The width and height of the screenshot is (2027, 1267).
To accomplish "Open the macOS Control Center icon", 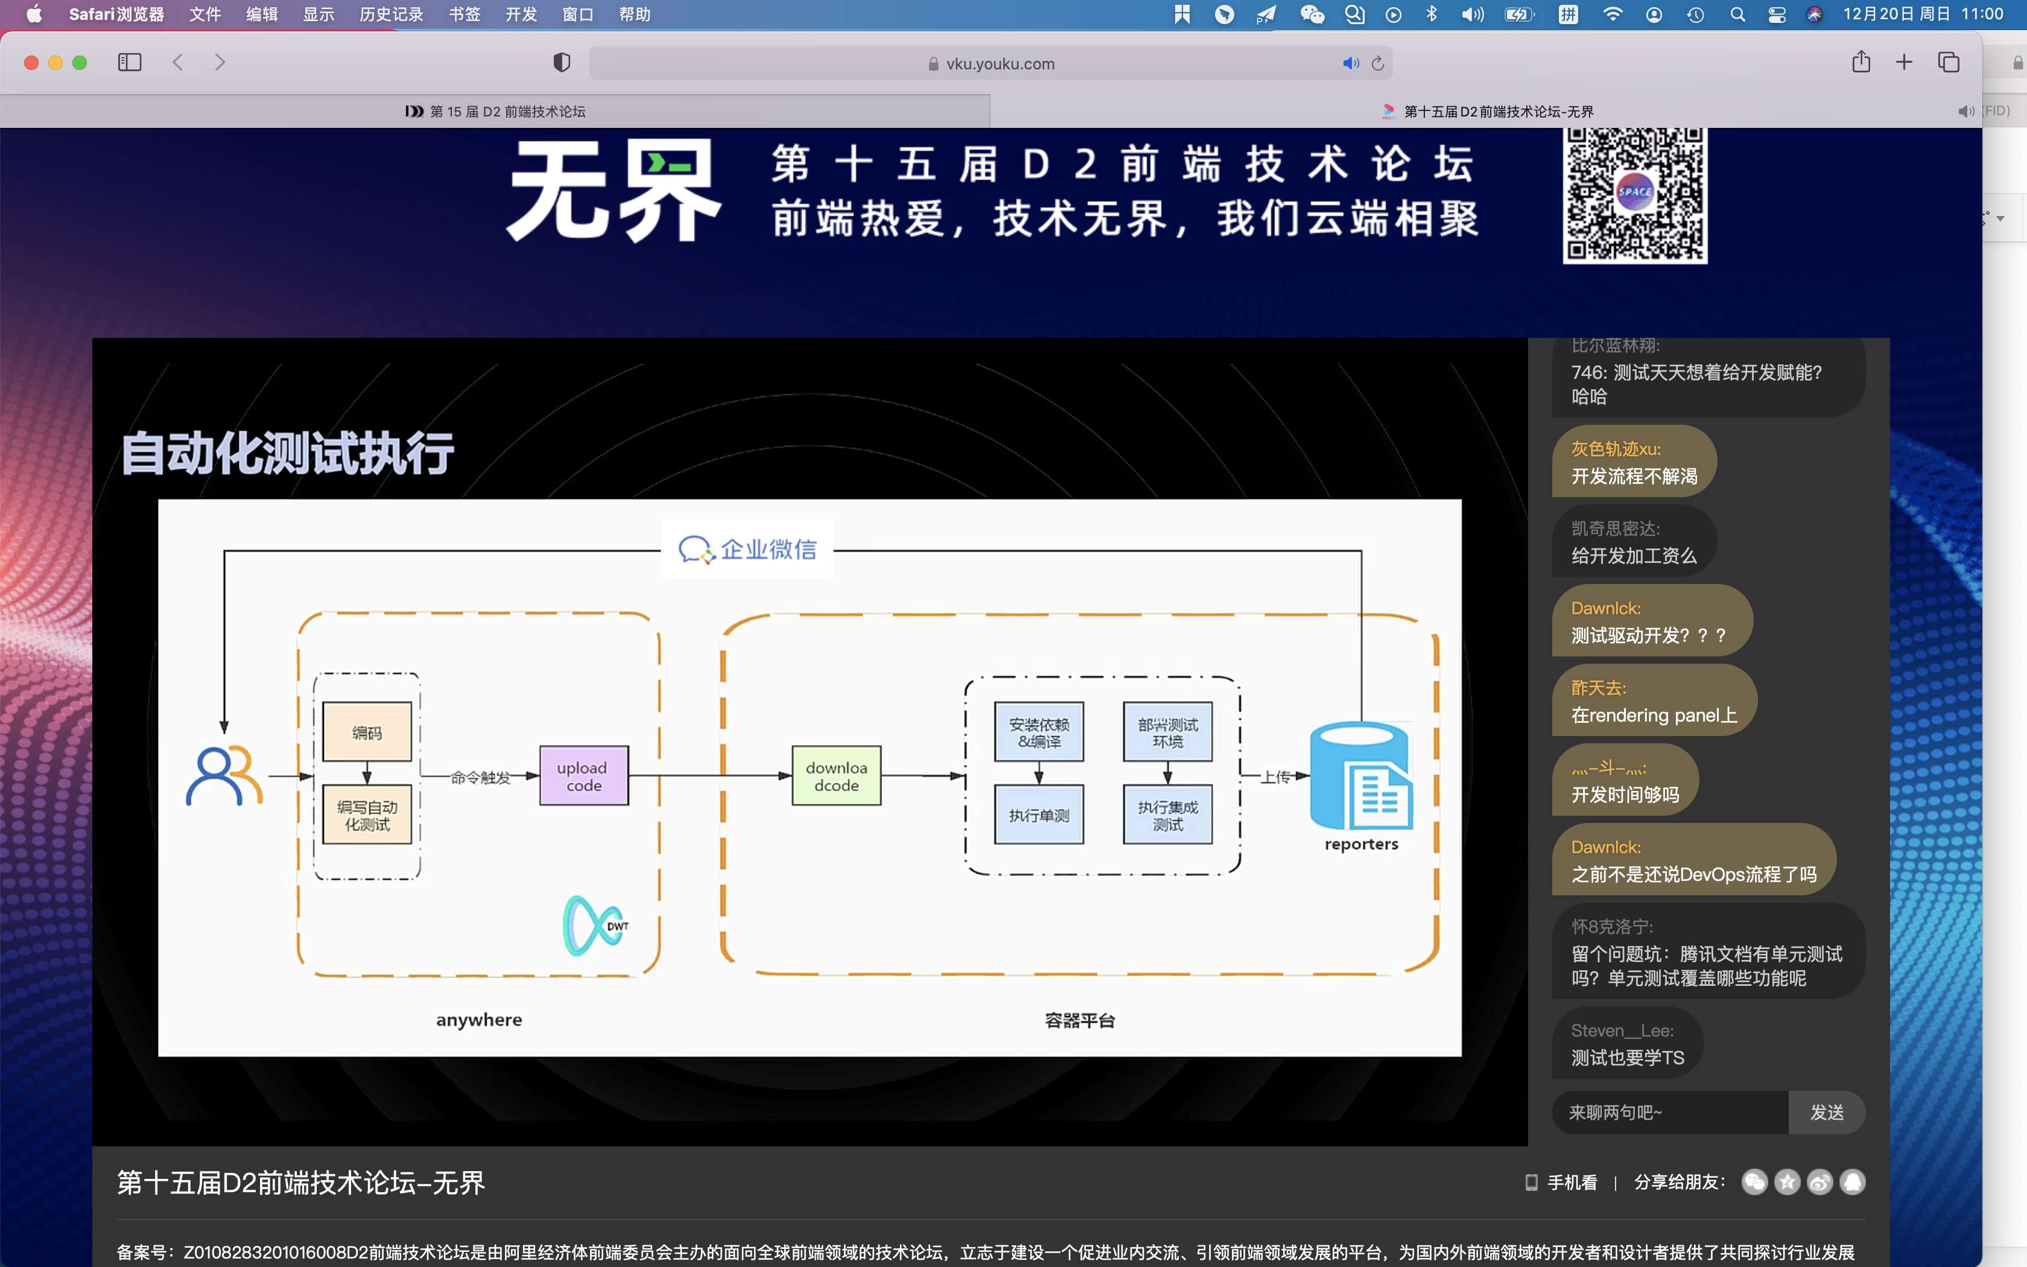I will 1777,14.
